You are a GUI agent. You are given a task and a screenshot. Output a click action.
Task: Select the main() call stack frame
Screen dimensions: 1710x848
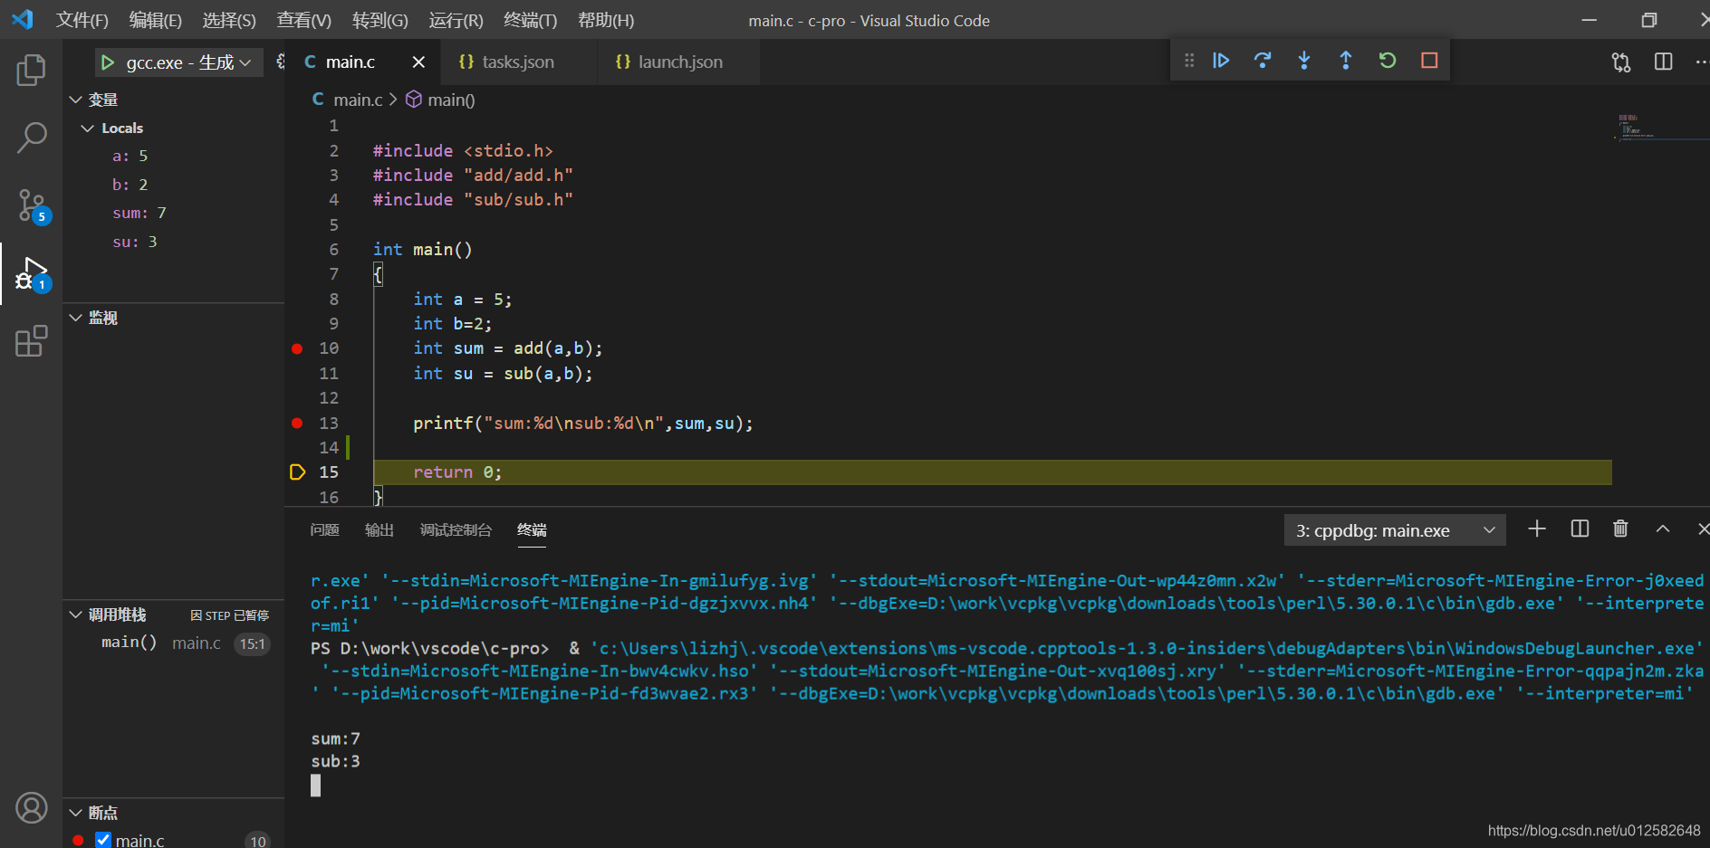(x=174, y=643)
